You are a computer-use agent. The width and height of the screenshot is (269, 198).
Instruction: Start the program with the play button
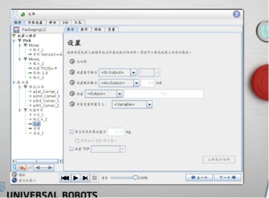76,178
